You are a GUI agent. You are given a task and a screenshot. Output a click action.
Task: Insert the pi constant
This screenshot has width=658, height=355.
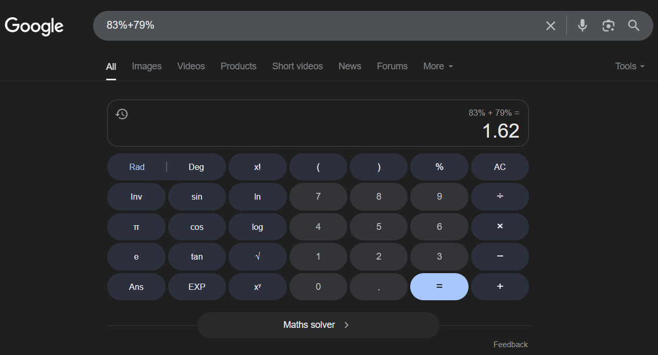click(x=136, y=227)
